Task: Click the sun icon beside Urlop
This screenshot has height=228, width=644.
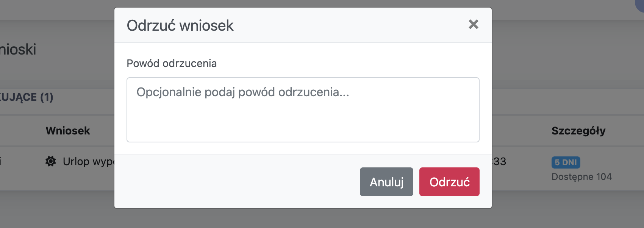Action: click(x=51, y=161)
